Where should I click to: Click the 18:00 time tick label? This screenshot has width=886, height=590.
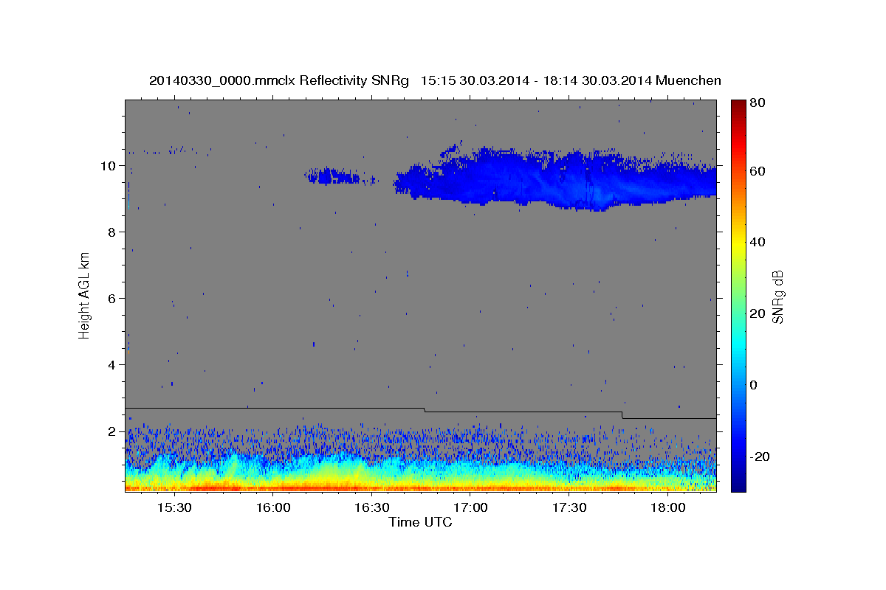(667, 508)
